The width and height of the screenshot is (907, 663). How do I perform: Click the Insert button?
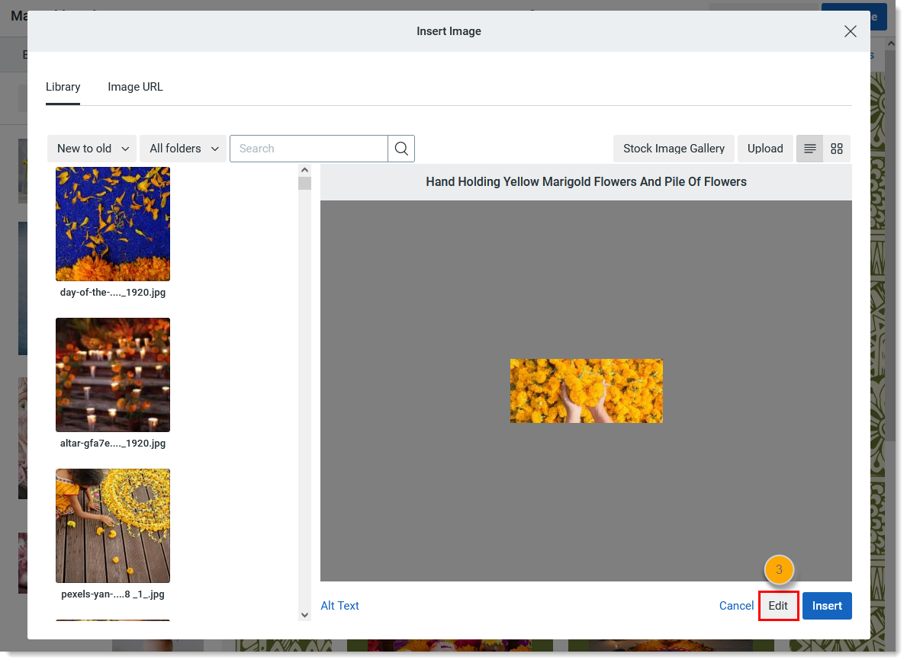(827, 606)
